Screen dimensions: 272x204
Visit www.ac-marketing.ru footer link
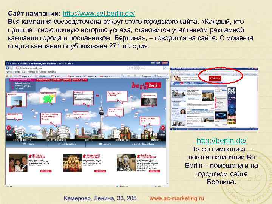tap(176, 198)
